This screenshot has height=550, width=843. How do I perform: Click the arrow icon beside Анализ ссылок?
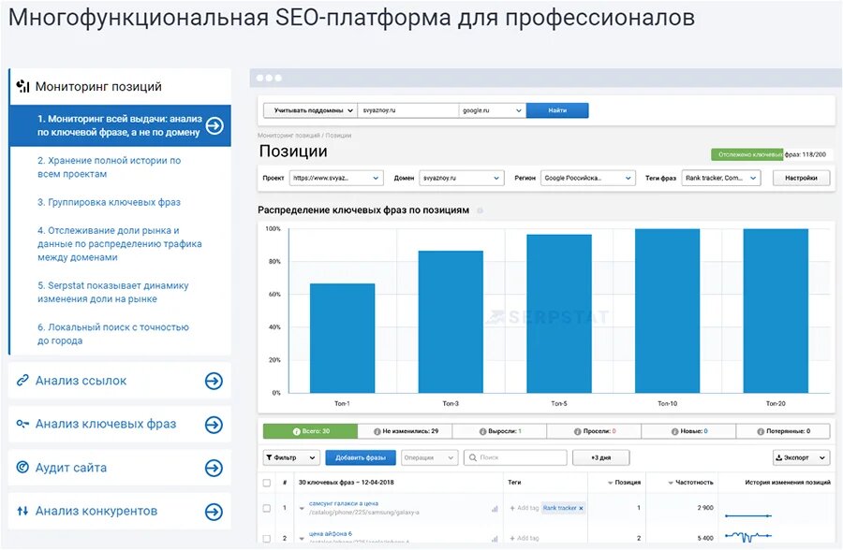tap(214, 381)
